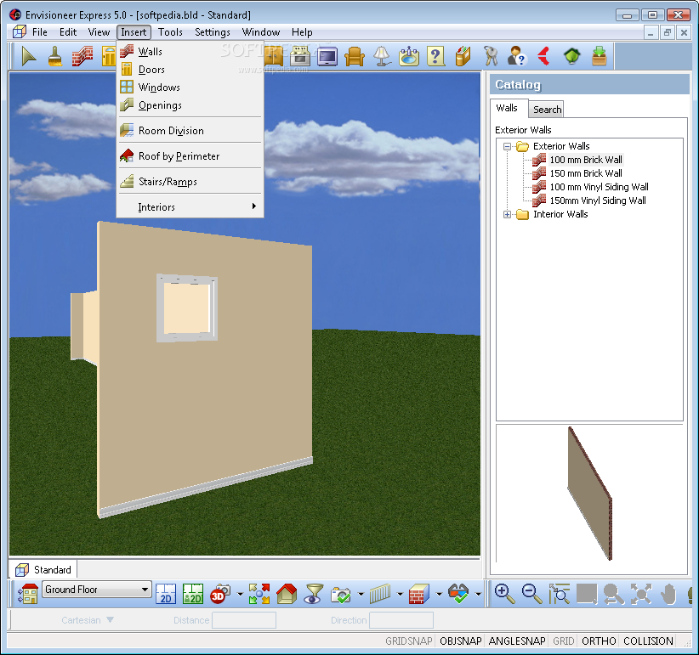Choose Room Division menu entry
699x655 pixels.
[190, 131]
